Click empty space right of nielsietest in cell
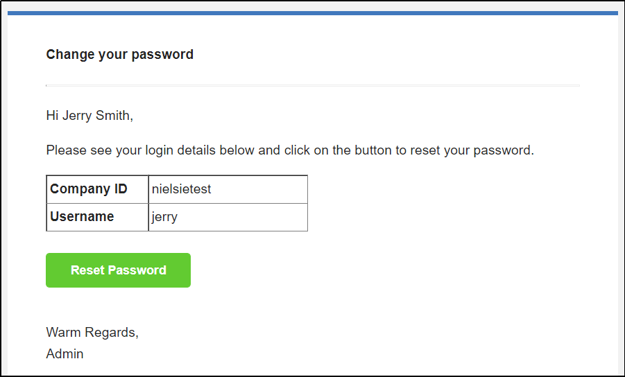 click(x=259, y=189)
